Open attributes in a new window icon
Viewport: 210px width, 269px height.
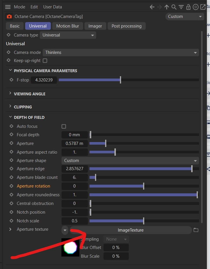point(202,7)
